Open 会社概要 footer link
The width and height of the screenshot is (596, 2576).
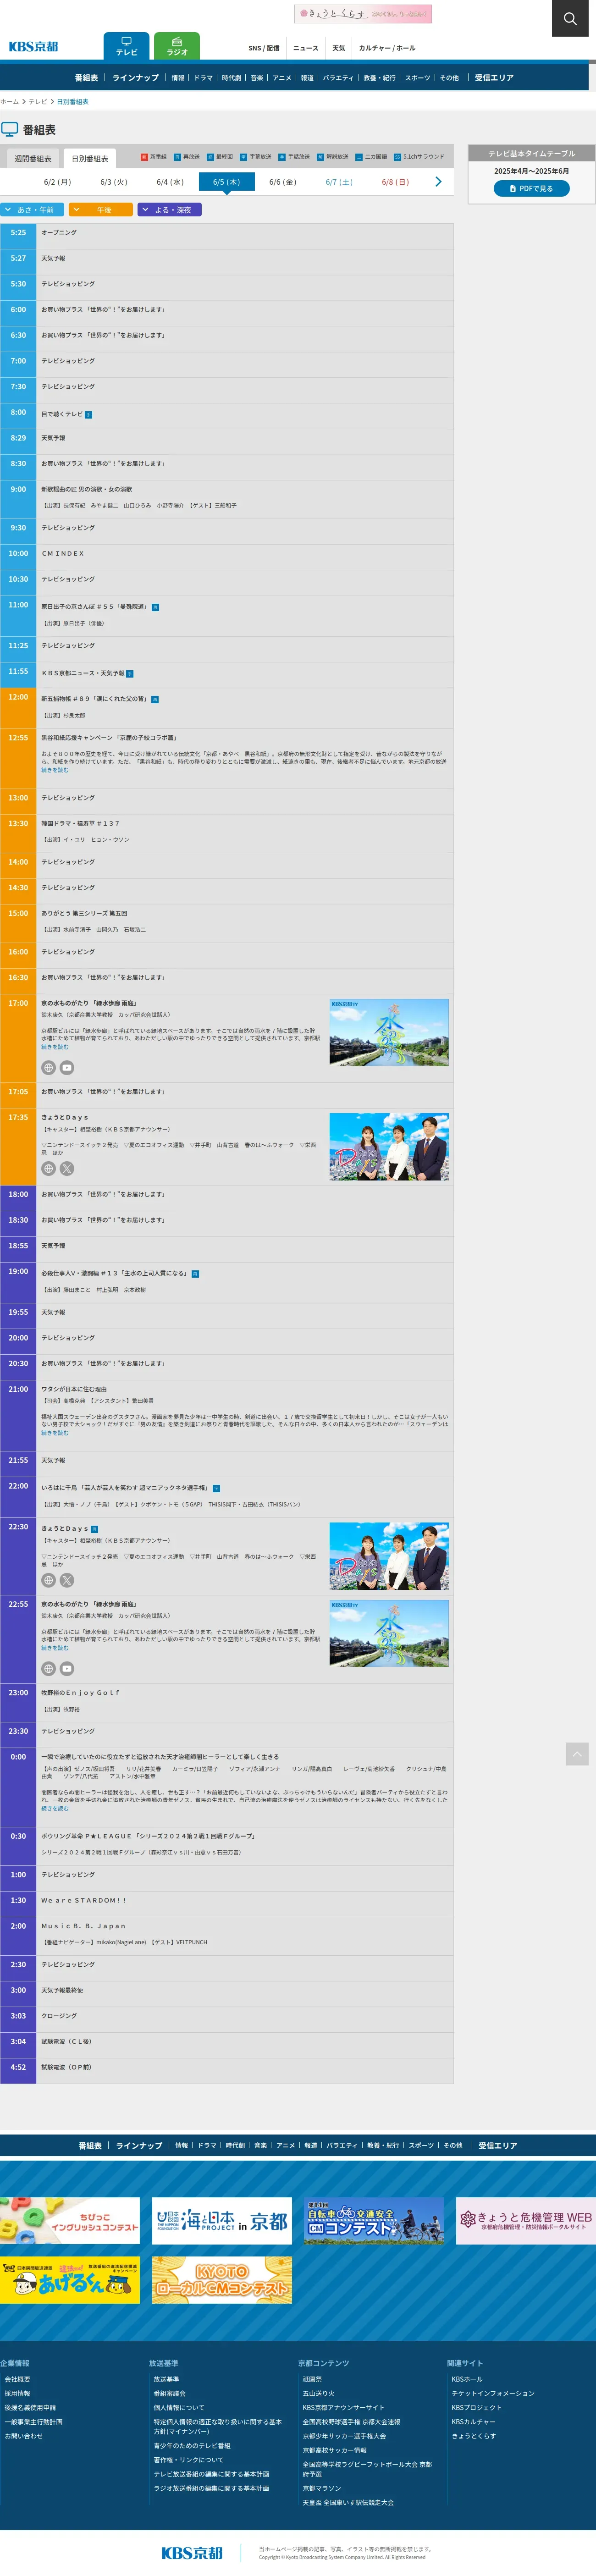click(x=17, y=2379)
